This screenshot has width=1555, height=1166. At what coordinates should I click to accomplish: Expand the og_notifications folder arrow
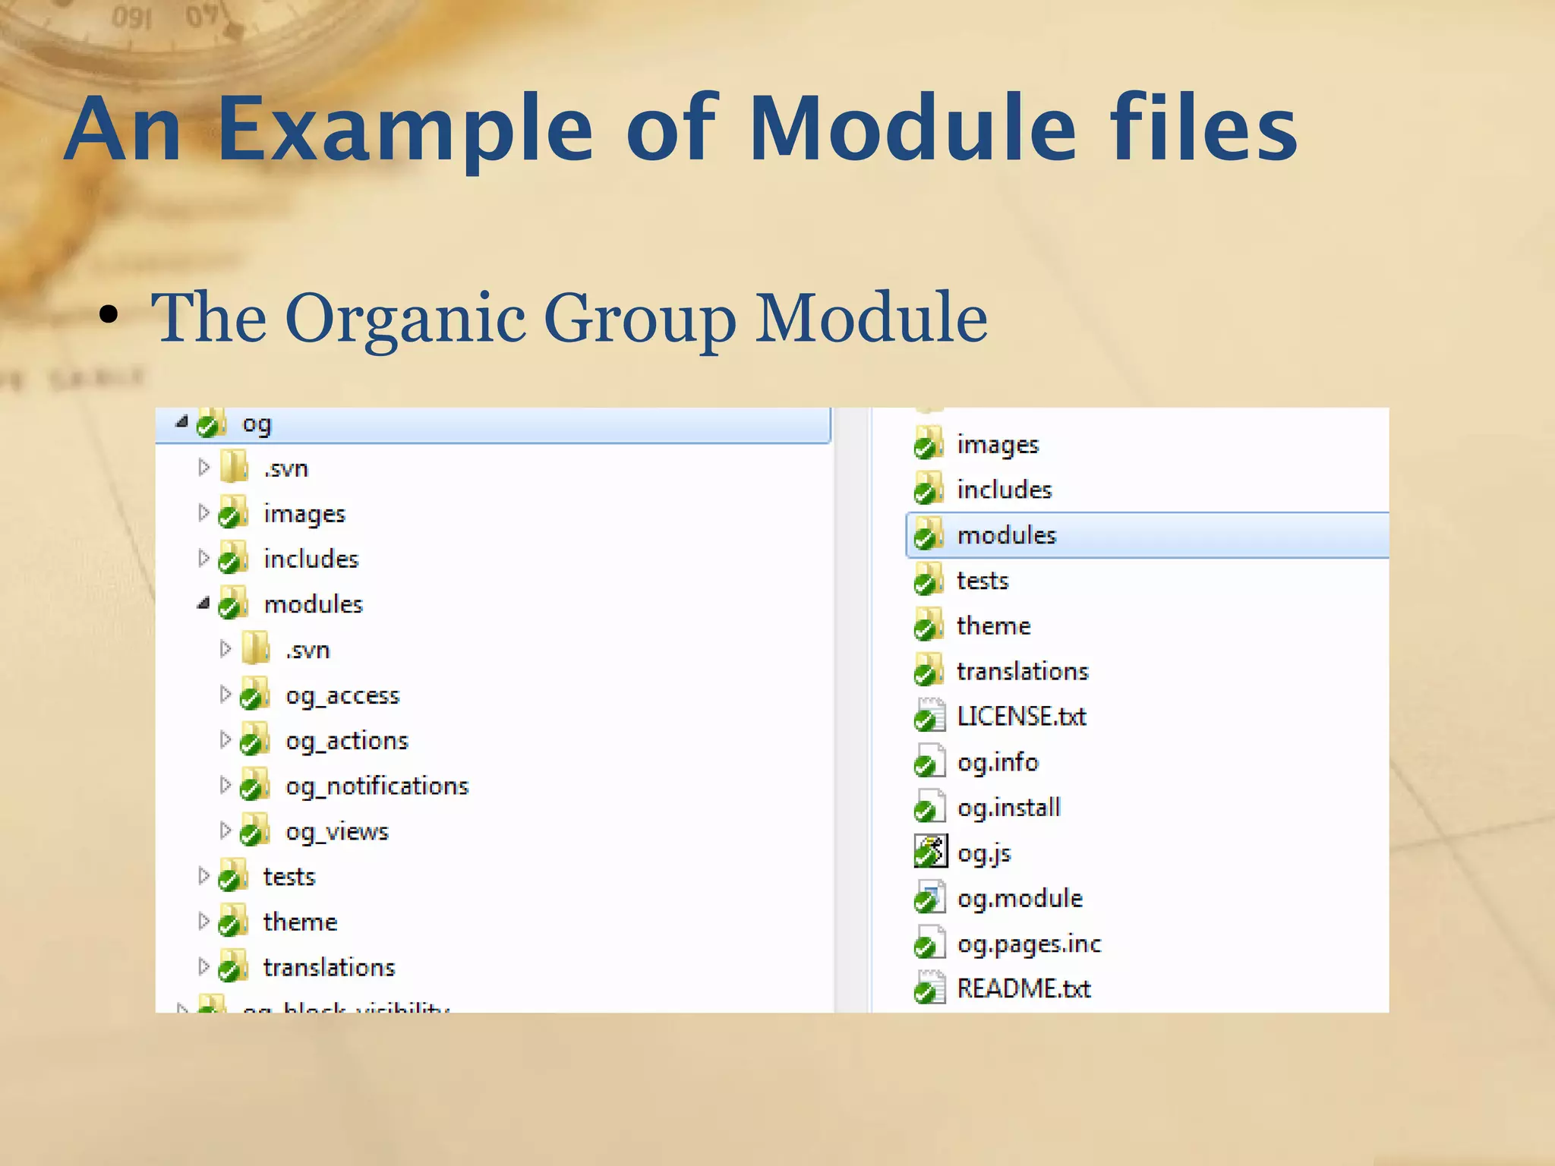[x=226, y=784]
